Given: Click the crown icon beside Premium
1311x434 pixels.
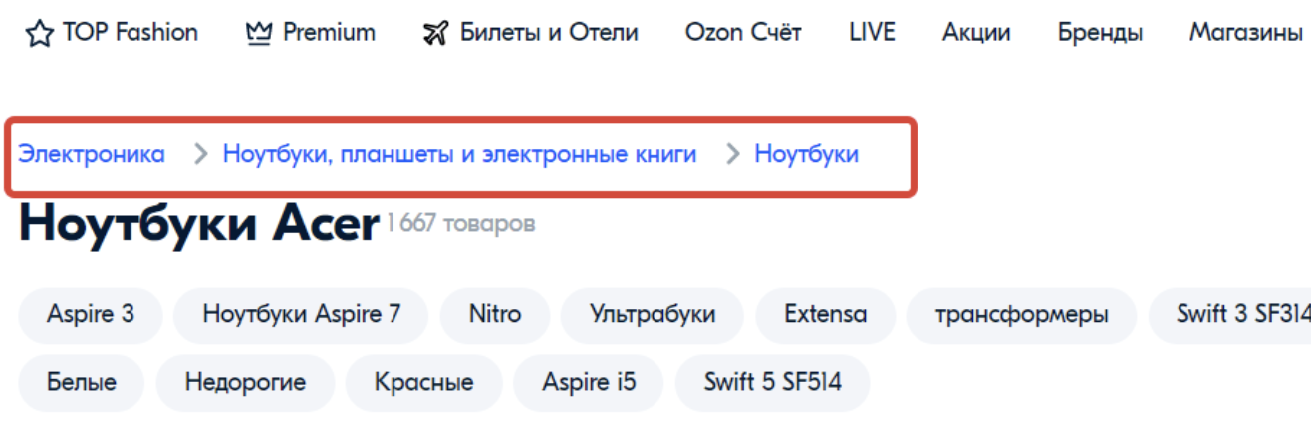Looking at the screenshot, I should [258, 33].
